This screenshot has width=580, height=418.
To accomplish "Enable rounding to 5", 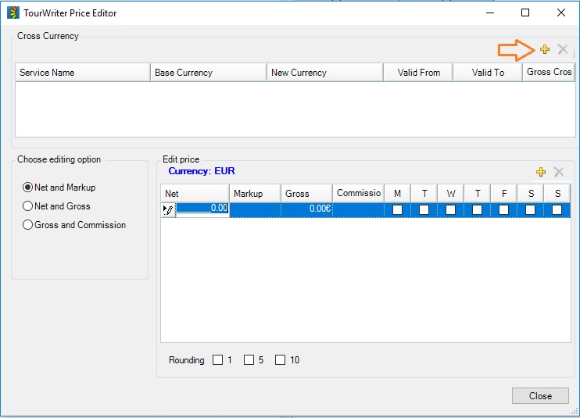I will point(249,360).
